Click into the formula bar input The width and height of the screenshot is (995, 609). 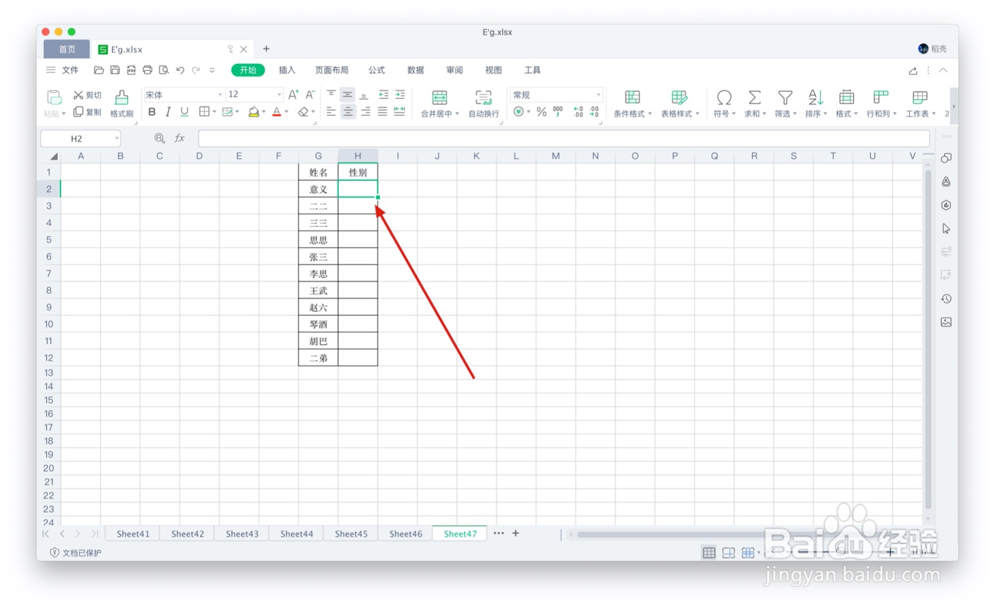[563, 138]
